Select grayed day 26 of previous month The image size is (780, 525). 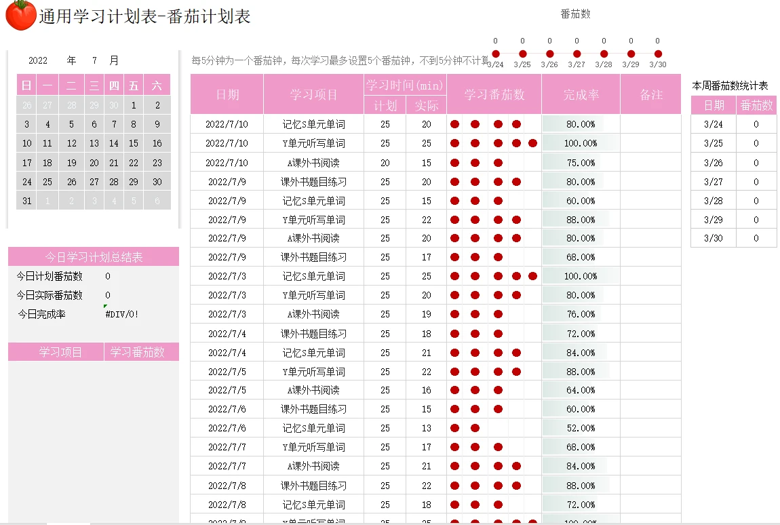tap(27, 105)
